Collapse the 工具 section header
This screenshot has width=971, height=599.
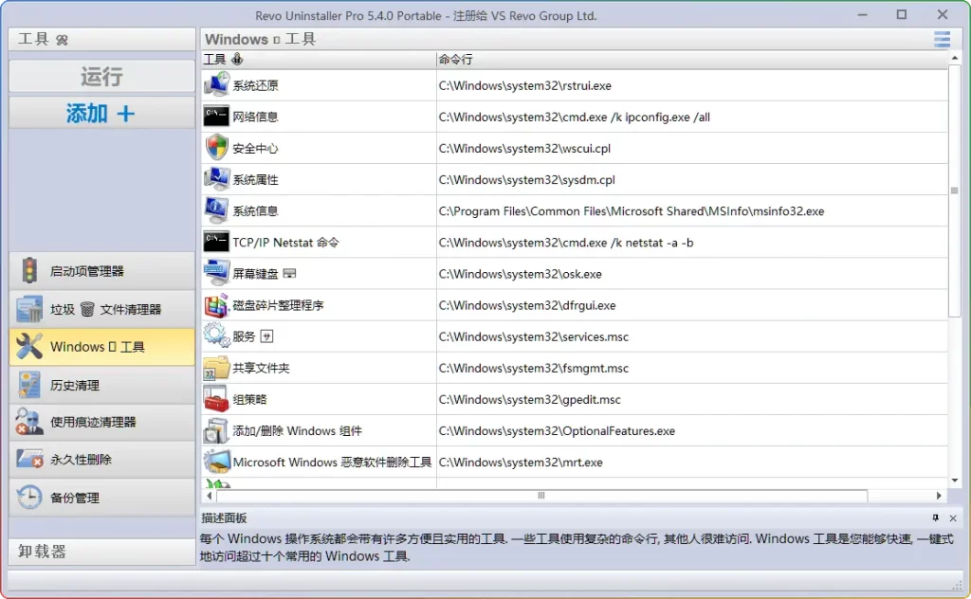(102, 39)
